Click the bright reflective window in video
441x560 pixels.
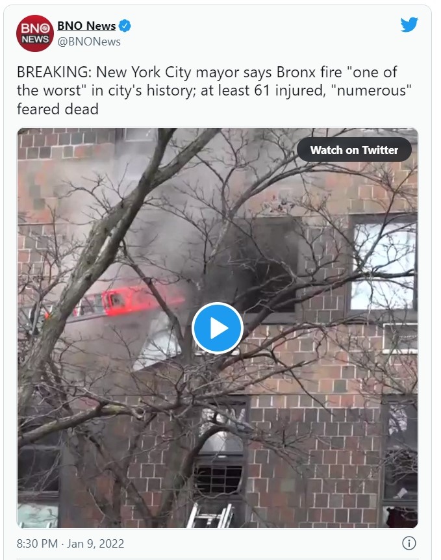coord(384,266)
